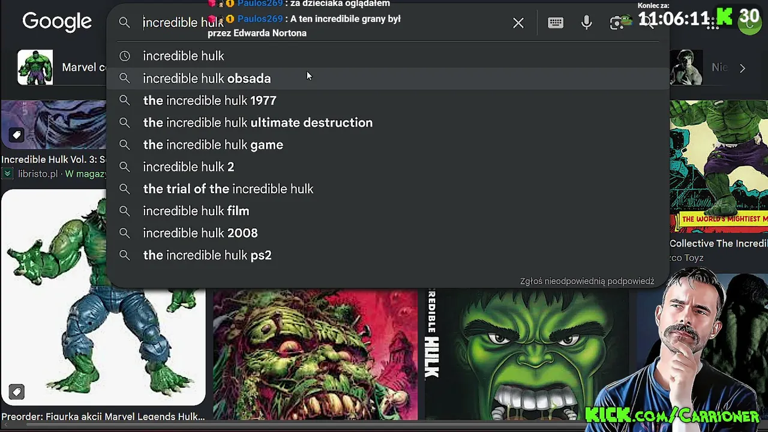The height and width of the screenshot is (432, 768).
Task: Open the on-screen keyboard input tool
Action: click(x=556, y=23)
